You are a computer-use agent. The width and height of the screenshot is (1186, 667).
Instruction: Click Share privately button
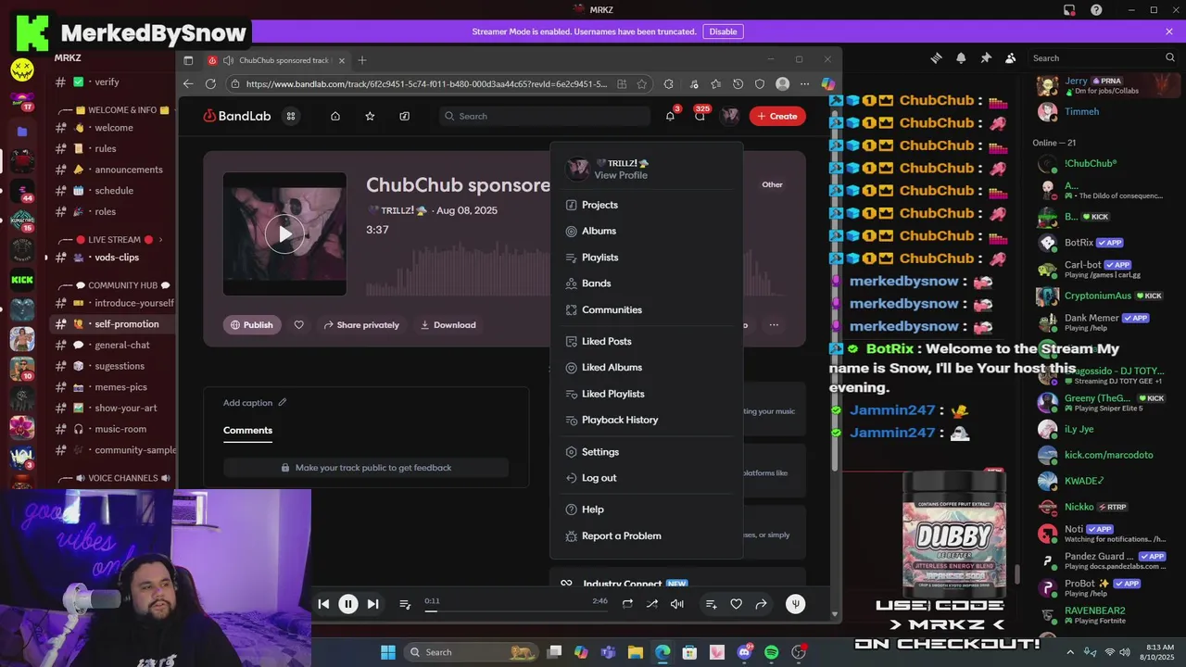pos(361,325)
